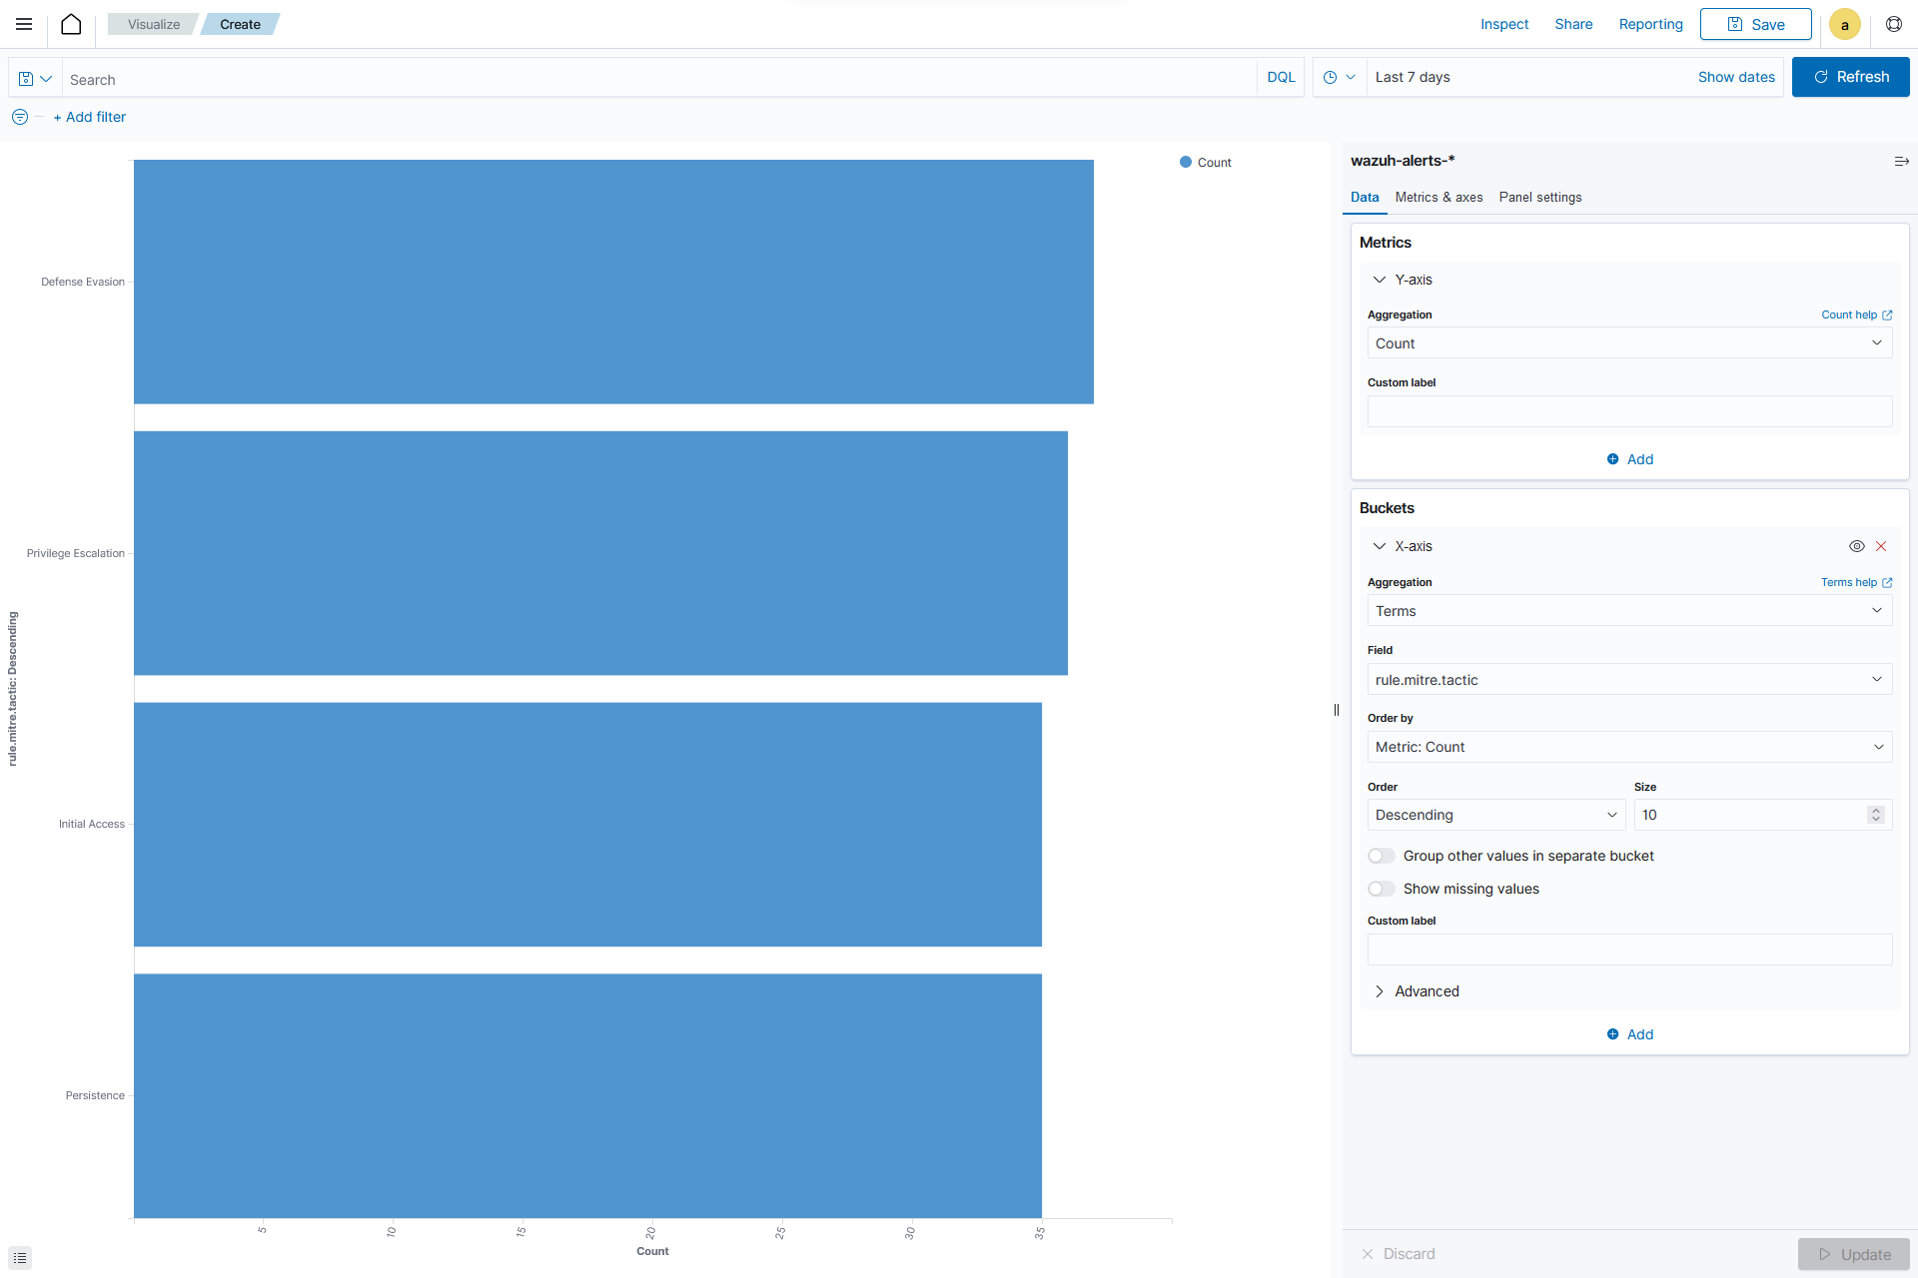This screenshot has width=1918, height=1278.
Task: Open Count help external link
Action: [1856, 315]
